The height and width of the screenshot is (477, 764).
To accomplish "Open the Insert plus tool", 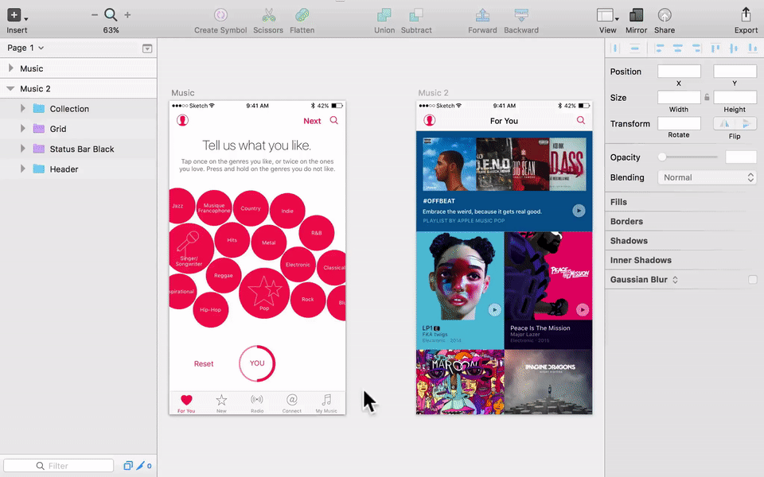I will click(x=14, y=15).
